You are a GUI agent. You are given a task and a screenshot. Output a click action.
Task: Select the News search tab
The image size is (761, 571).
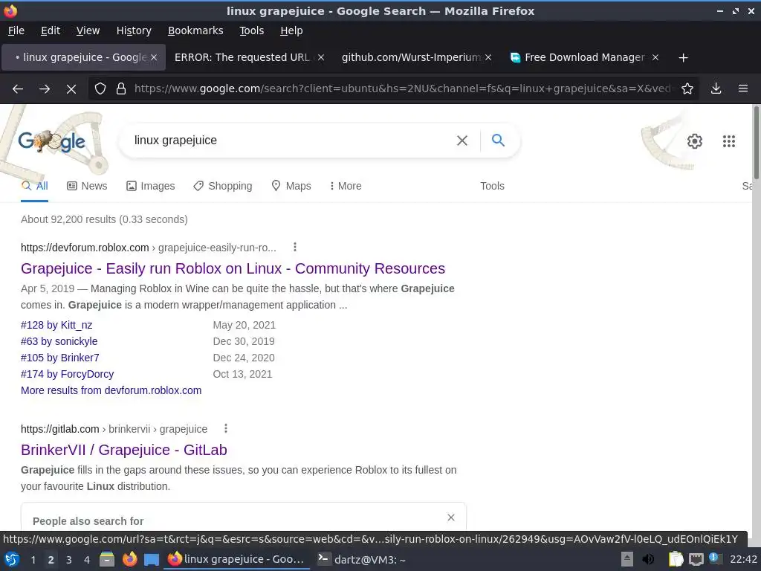pyautogui.click(x=87, y=186)
